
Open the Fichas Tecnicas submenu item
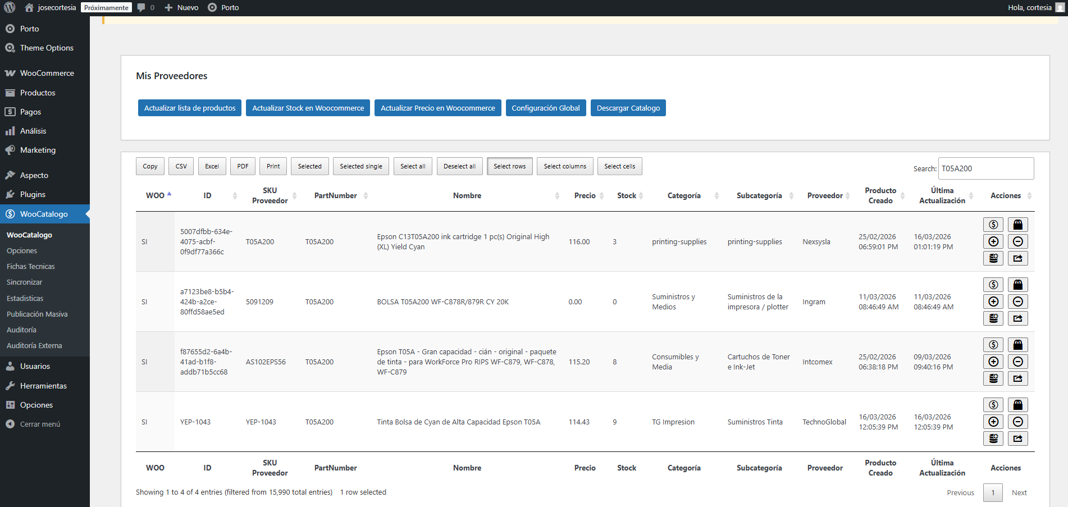pos(31,267)
